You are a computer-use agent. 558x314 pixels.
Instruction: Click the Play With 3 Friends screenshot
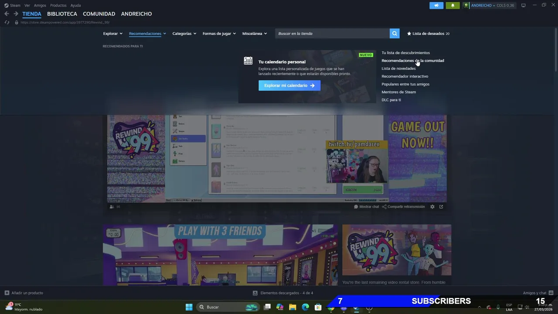pos(220,255)
